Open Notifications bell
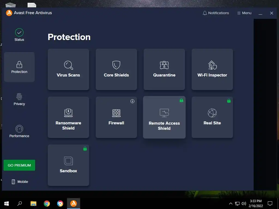The height and width of the screenshot is (209, 279). pyautogui.click(x=216, y=13)
